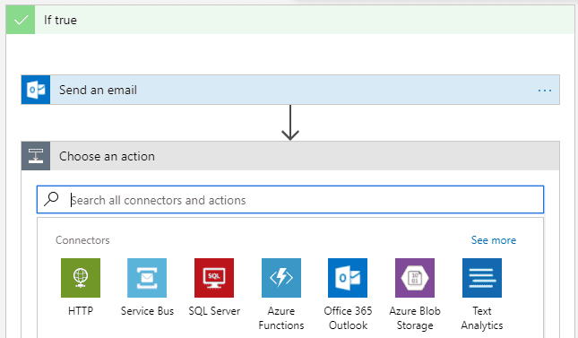Choose the Azure Blob Storage connector icon

coord(415,278)
